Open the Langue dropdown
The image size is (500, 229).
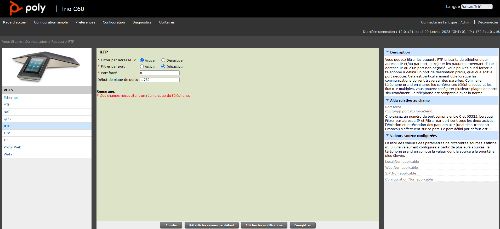(x=476, y=7)
